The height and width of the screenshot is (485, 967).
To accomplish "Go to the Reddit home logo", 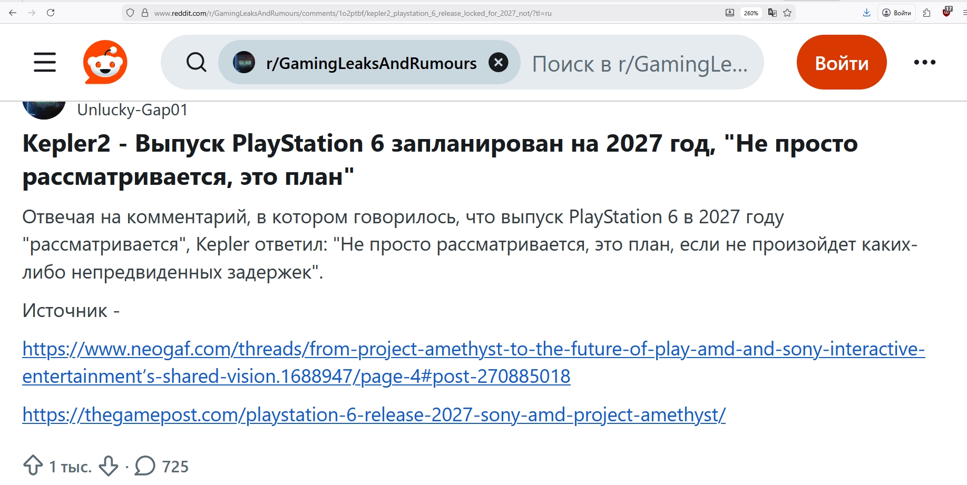I will point(105,62).
